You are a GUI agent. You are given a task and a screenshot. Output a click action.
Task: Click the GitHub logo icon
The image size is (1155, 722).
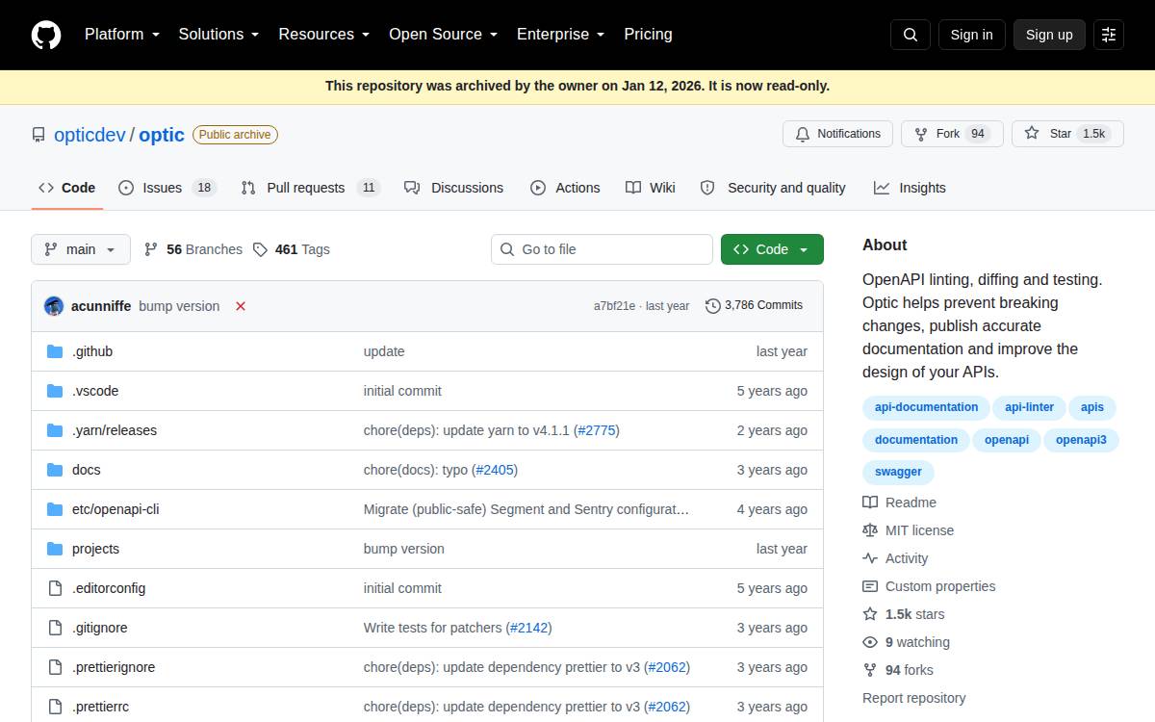tap(46, 35)
